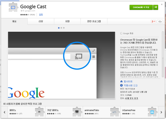Click the star rating under Google Cast title
This screenshot has height=119, width=166.
[x=25, y=15]
